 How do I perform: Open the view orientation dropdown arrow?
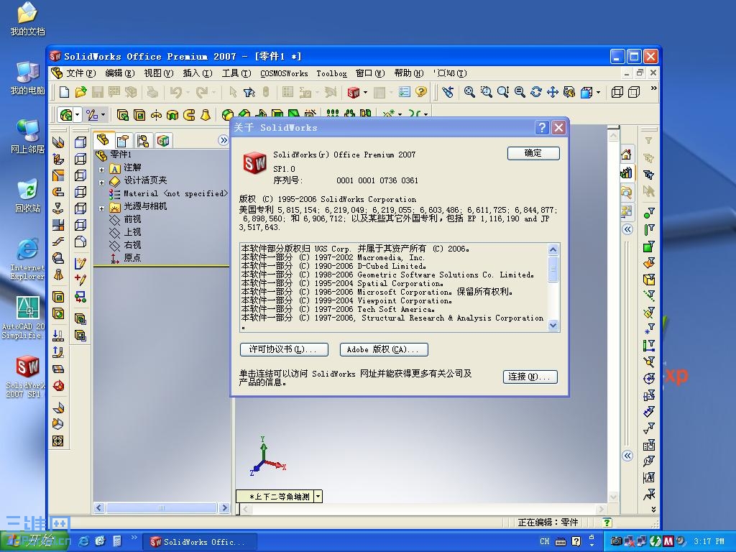pos(318,496)
